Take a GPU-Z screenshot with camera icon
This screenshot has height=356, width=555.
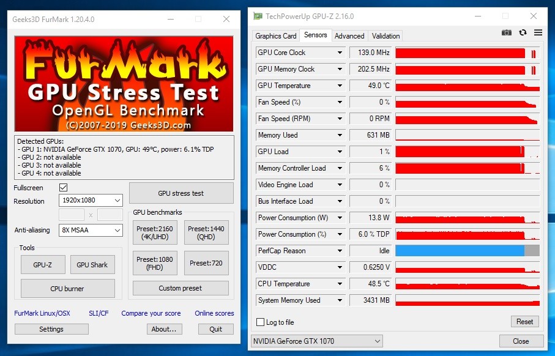tap(507, 32)
